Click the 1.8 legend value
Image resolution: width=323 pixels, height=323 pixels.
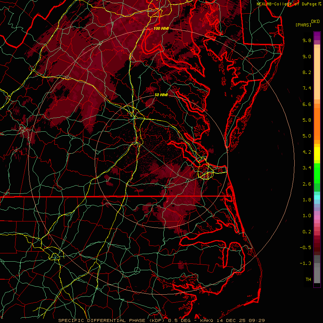pyautogui.click(x=307, y=200)
